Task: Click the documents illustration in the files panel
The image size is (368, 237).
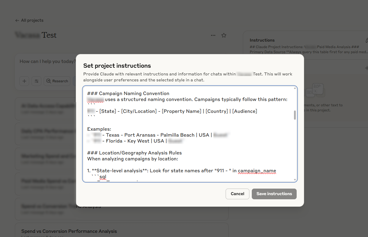Action: point(315,89)
